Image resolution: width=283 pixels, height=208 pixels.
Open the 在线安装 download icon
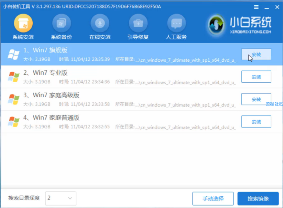[x=100, y=23]
